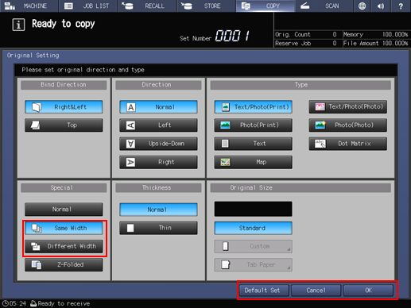Click the rotated A icon on Right
The height and width of the screenshot is (308, 411).
[x=130, y=162]
